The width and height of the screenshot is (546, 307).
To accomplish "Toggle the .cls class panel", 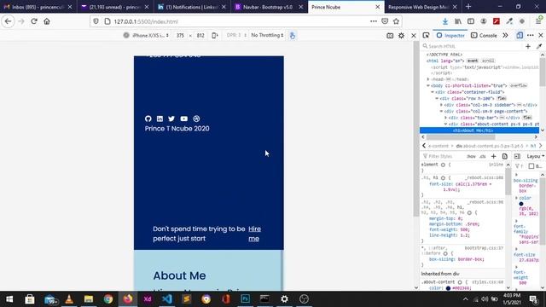I will (x=482, y=156).
